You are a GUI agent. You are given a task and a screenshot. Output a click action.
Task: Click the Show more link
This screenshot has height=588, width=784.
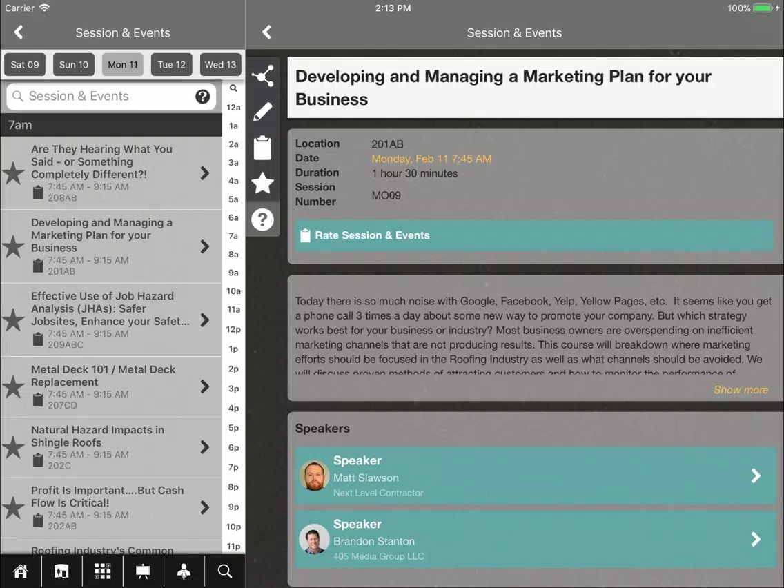[x=741, y=389]
